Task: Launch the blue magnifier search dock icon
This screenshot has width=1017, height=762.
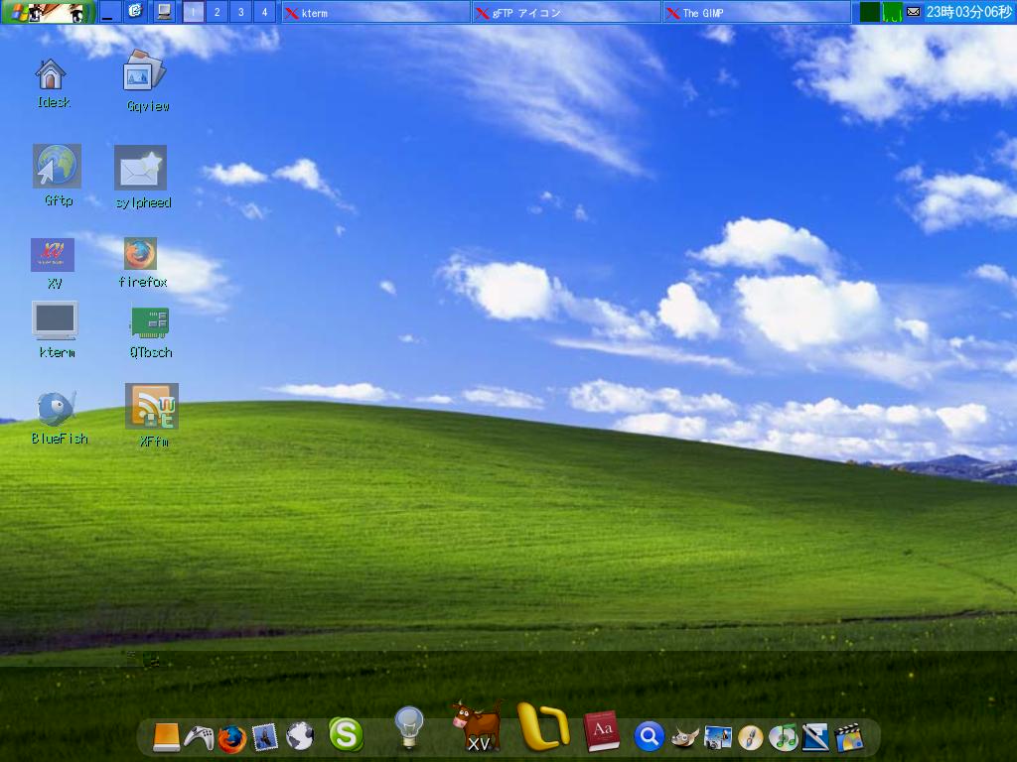Action: (x=651, y=738)
